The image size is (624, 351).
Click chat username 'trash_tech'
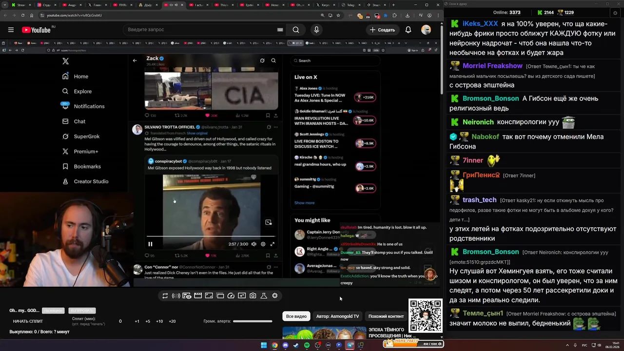pyautogui.click(x=479, y=200)
